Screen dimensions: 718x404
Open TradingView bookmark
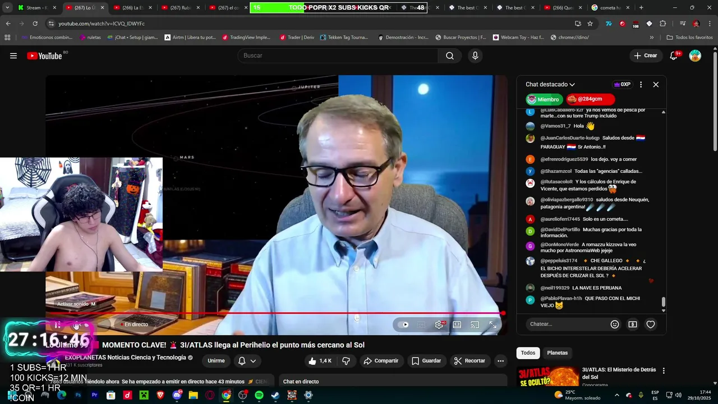pyautogui.click(x=246, y=38)
